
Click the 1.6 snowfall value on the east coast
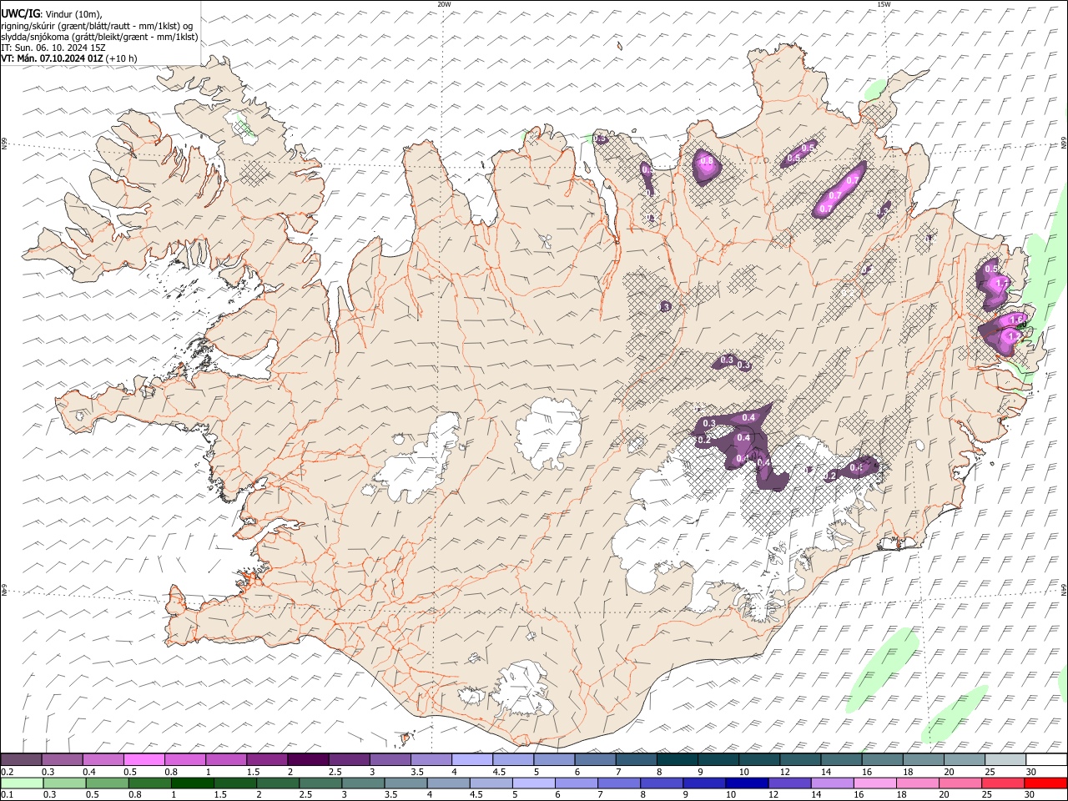1016,320
